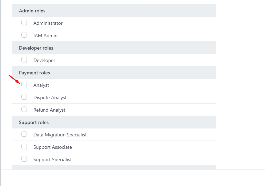Click the Data Migration Specialist label

[60, 135]
